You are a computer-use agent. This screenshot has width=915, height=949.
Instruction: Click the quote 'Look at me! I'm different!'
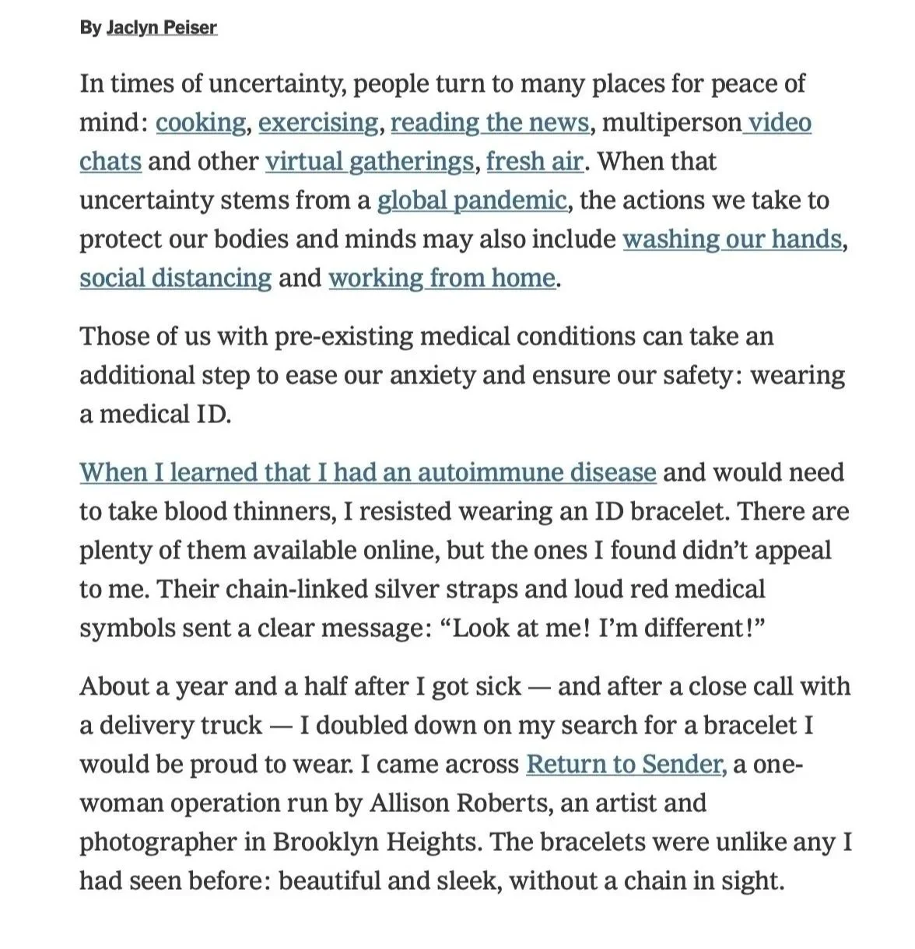coord(604,629)
